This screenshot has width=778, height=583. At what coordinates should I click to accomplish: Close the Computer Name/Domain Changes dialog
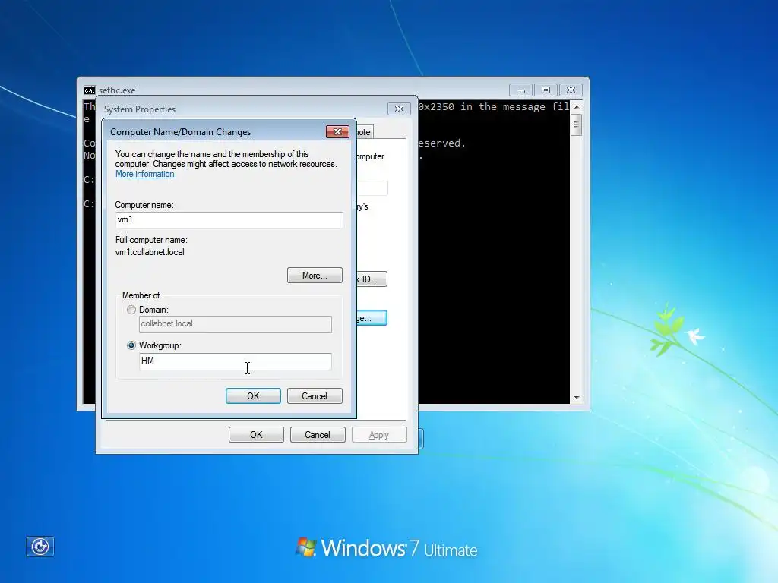click(x=337, y=131)
